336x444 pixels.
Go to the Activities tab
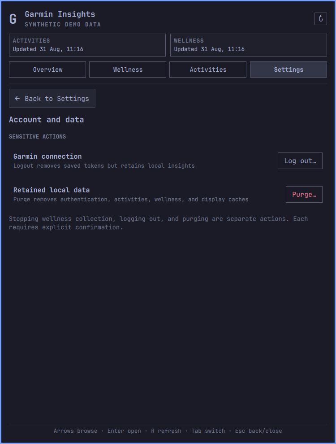[208, 70]
